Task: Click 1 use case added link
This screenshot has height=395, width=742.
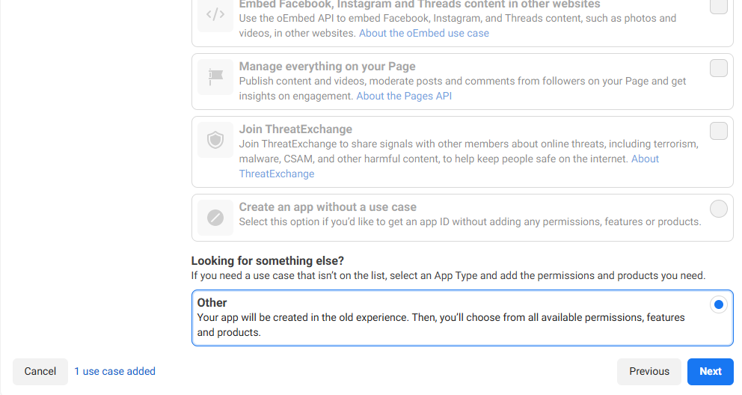Action: click(x=114, y=371)
